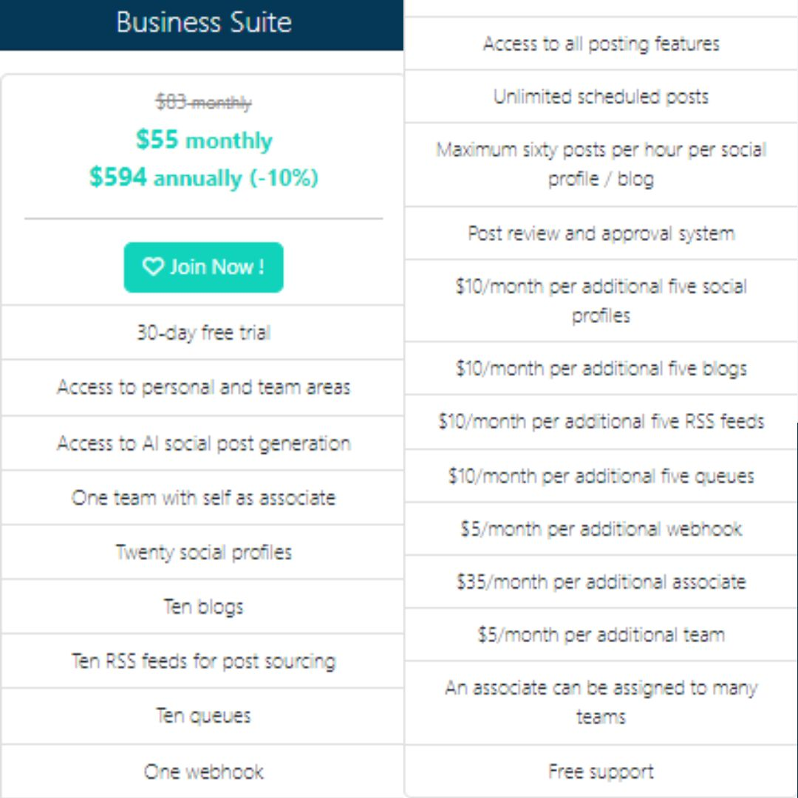Click the Twenty social profiles row
The width and height of the screenshot is (798, 798).
(204, 552)
